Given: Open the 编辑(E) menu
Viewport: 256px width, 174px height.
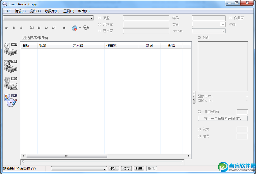Looking at the screenshot, I should click(20, 11).
